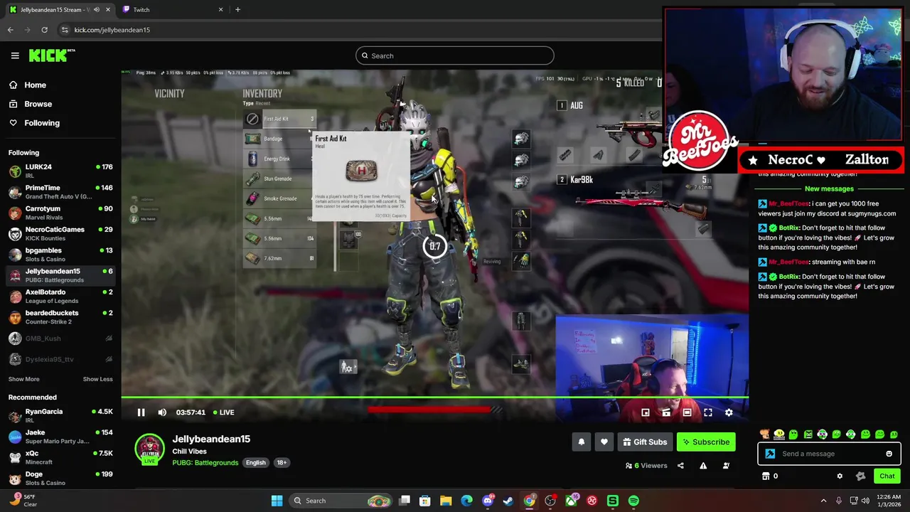Open the Xbox app from taskbar

[571, 501]
